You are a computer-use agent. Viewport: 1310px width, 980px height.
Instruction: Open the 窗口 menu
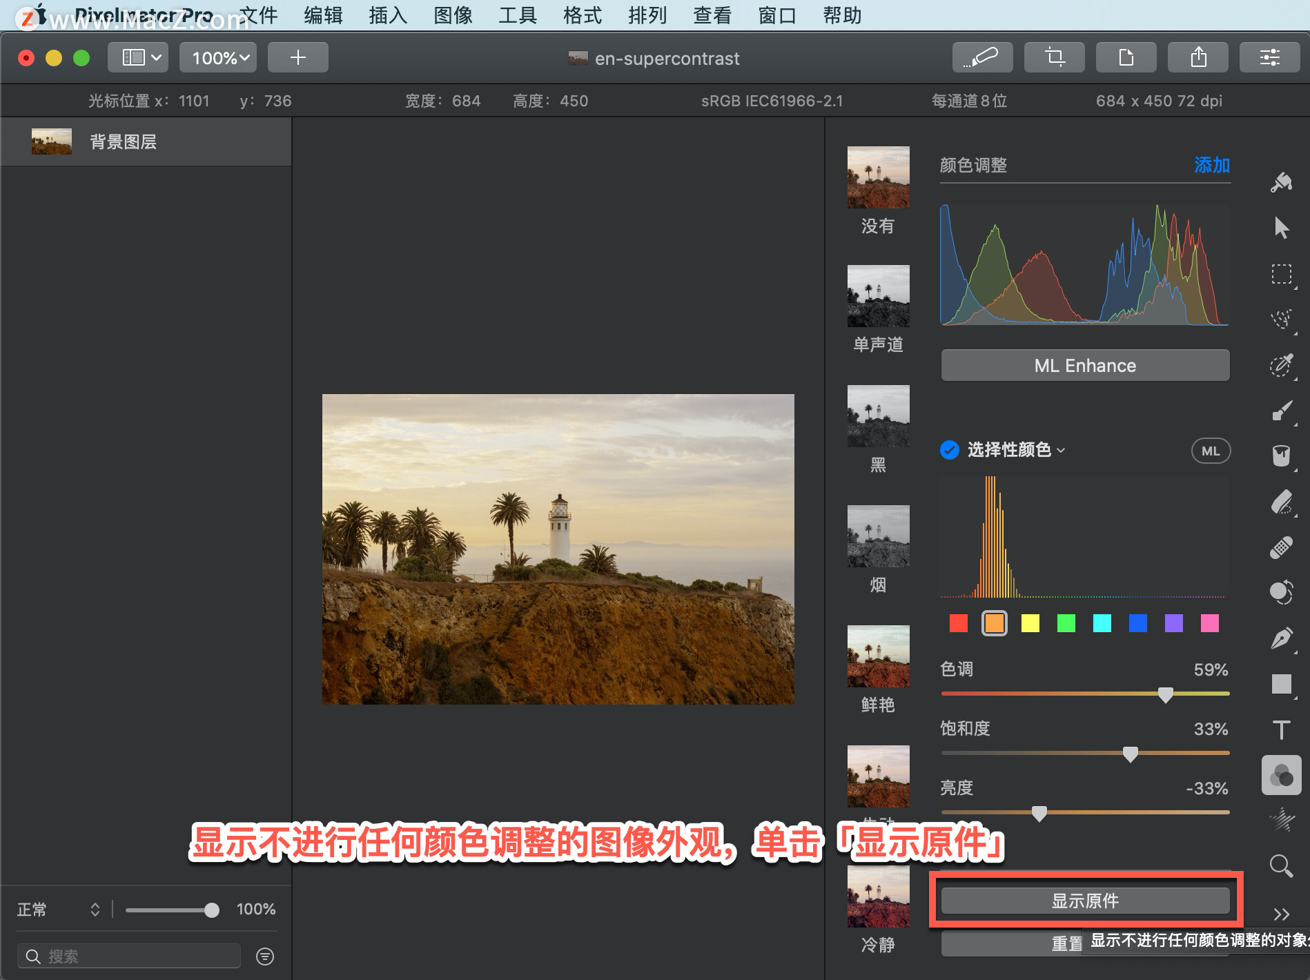point(777,15)
